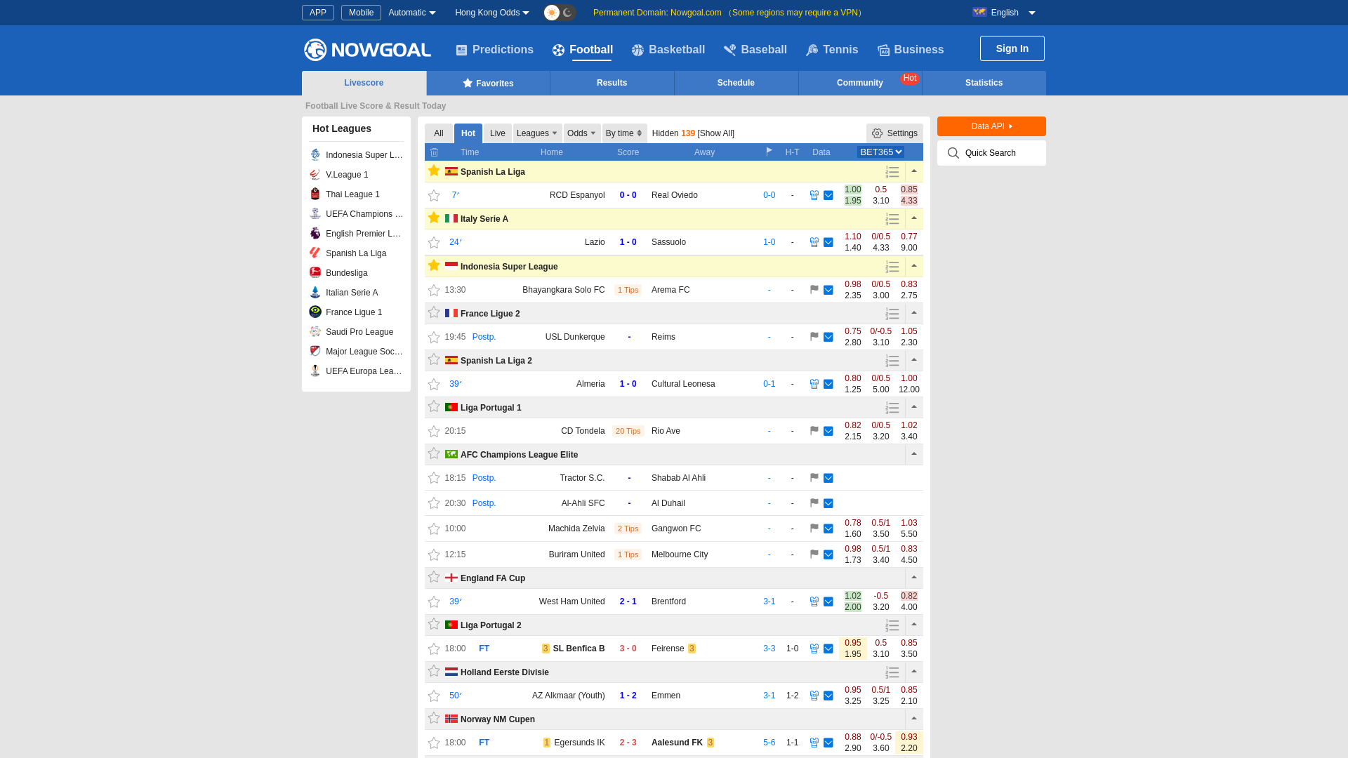Open the Leagues filter dropdown
The height and width of the screenshot is (758, 1348).
[537, 133]
